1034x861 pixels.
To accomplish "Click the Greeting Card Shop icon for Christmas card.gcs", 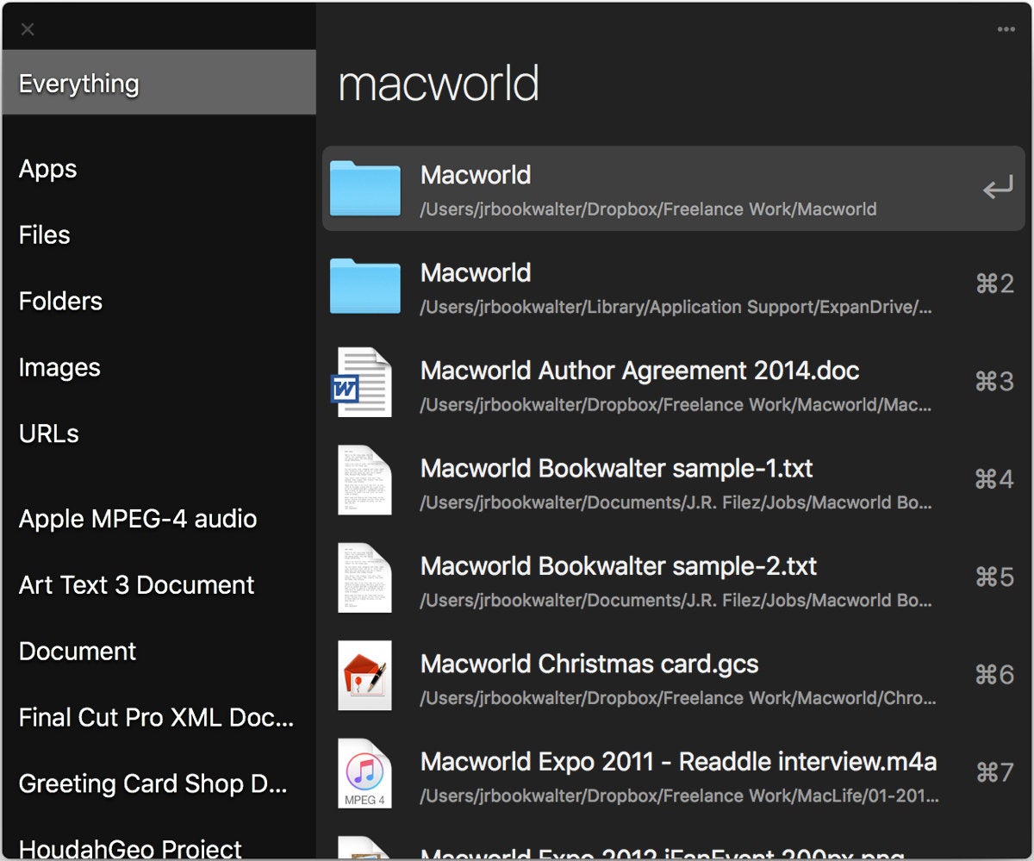I will click(364, 675).
